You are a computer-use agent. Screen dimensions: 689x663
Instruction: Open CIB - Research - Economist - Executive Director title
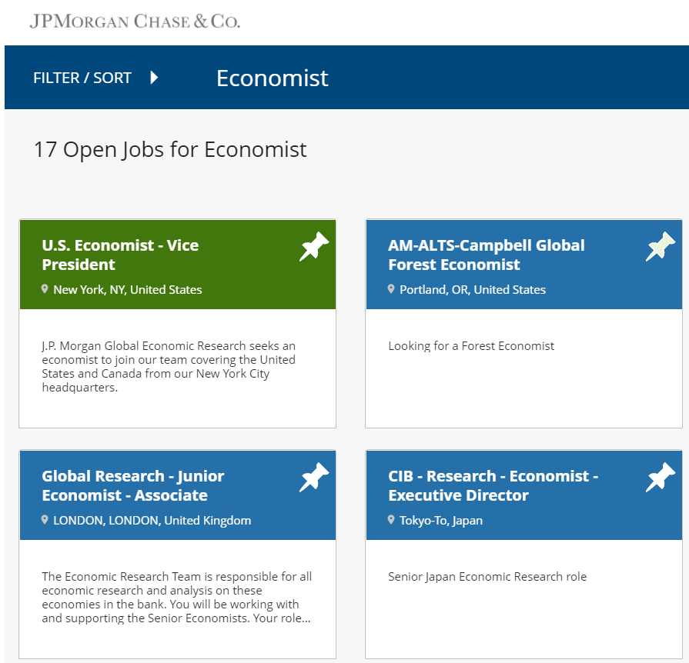493,485
